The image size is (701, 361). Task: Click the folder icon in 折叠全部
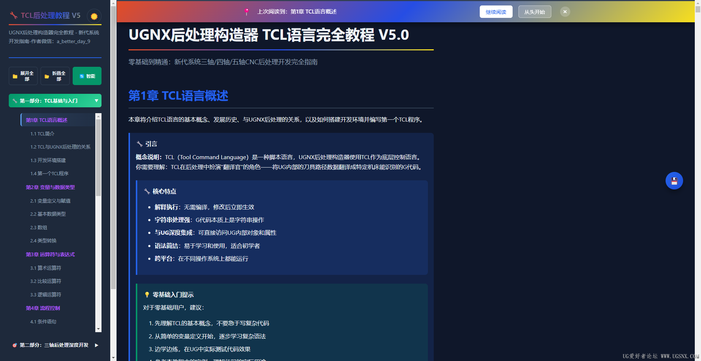click(x=47, y=76)
